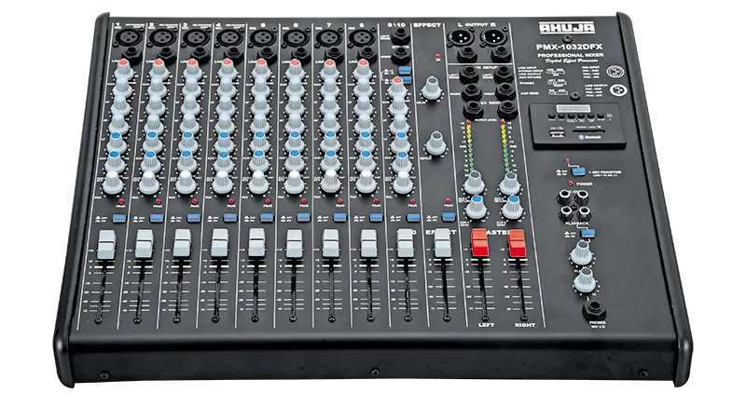Click the LEFT label under master fader
This screenshot has height=407, width=746.
(x=486, y=325)
